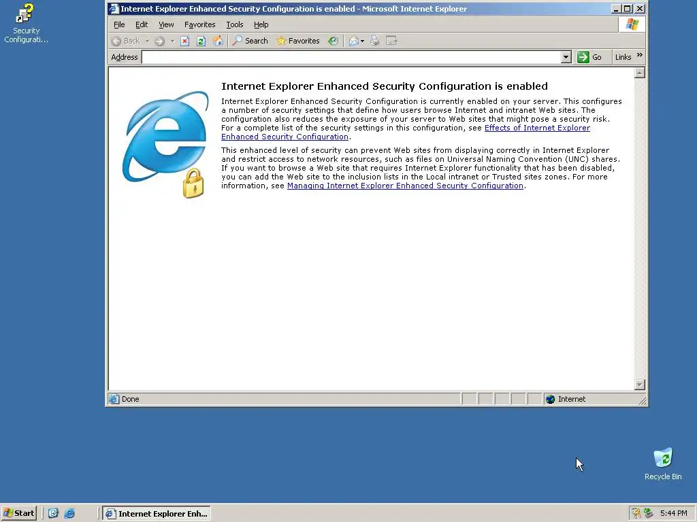Open the Favorites menu

point(199,24)
